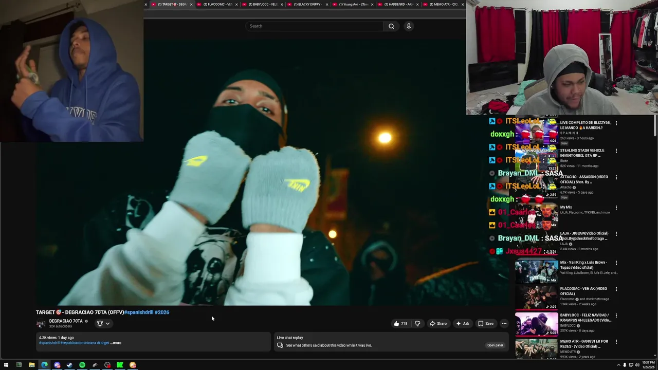This screenshot has height=370, width=658.
Task: Click the live chat replay chat-bubble icon
Action: coord(280,345)
